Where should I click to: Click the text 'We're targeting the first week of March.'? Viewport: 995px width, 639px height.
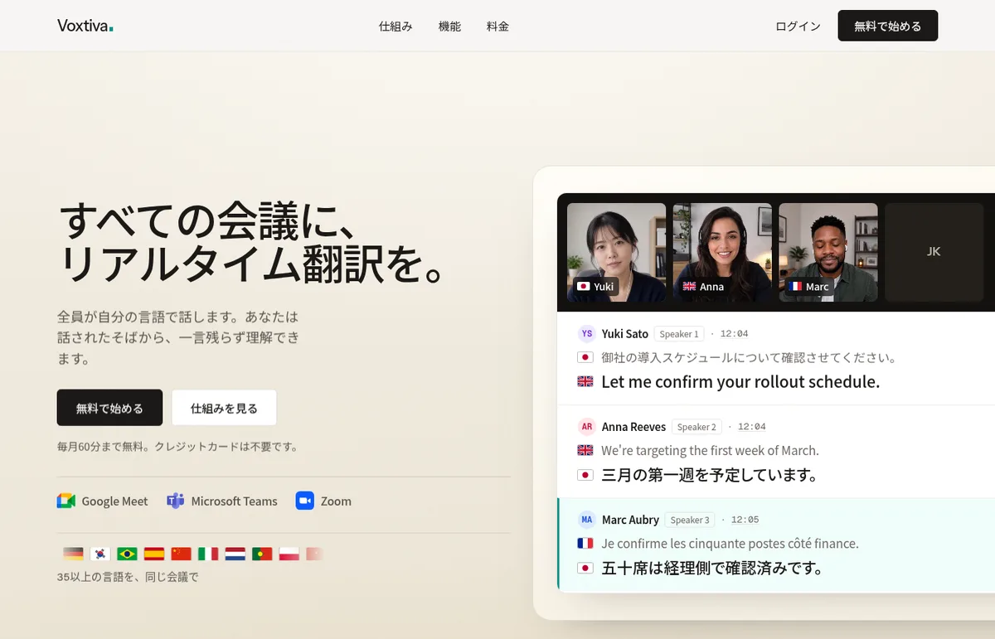click(x=710, y=451)
